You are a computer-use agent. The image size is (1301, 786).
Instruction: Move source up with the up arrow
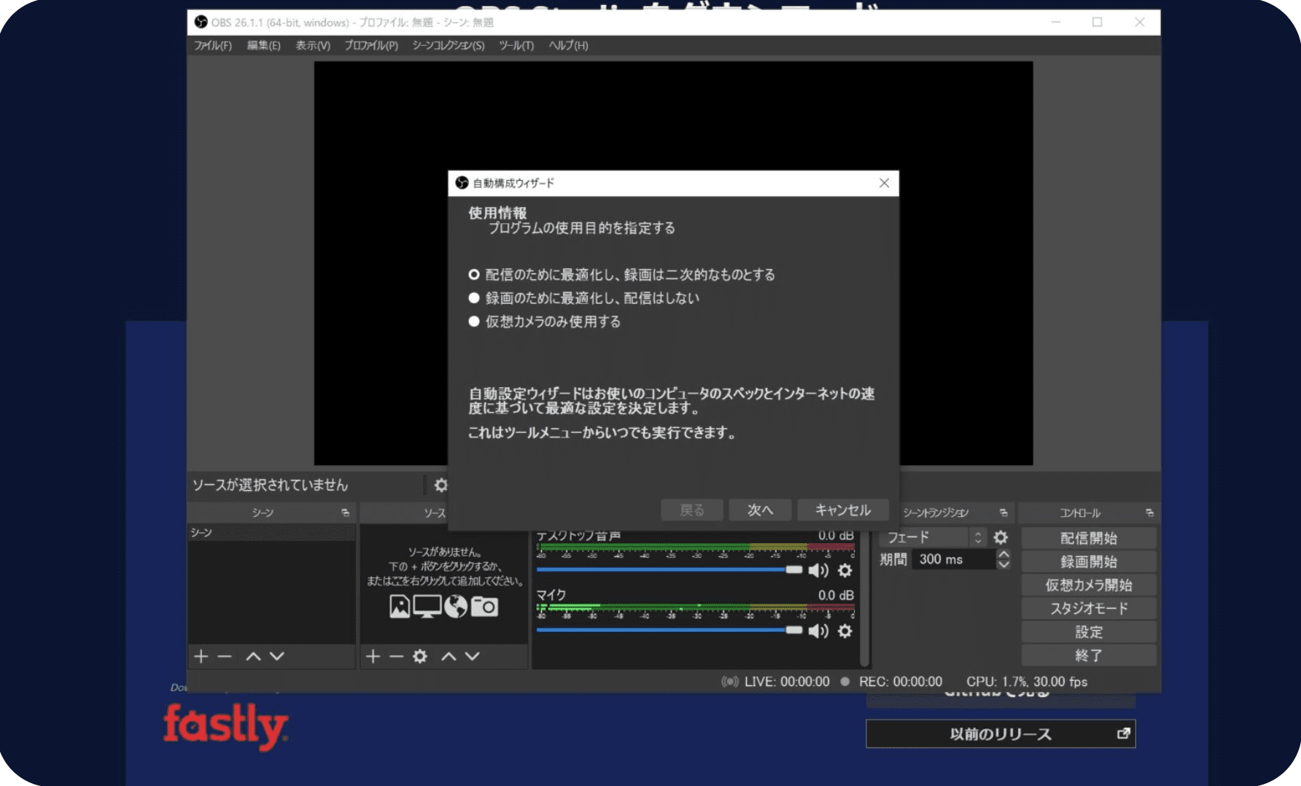[x=448, y=656]
